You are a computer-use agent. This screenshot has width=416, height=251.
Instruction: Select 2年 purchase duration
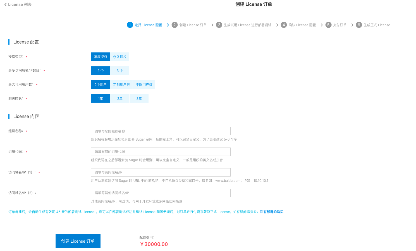pos(120,98)
